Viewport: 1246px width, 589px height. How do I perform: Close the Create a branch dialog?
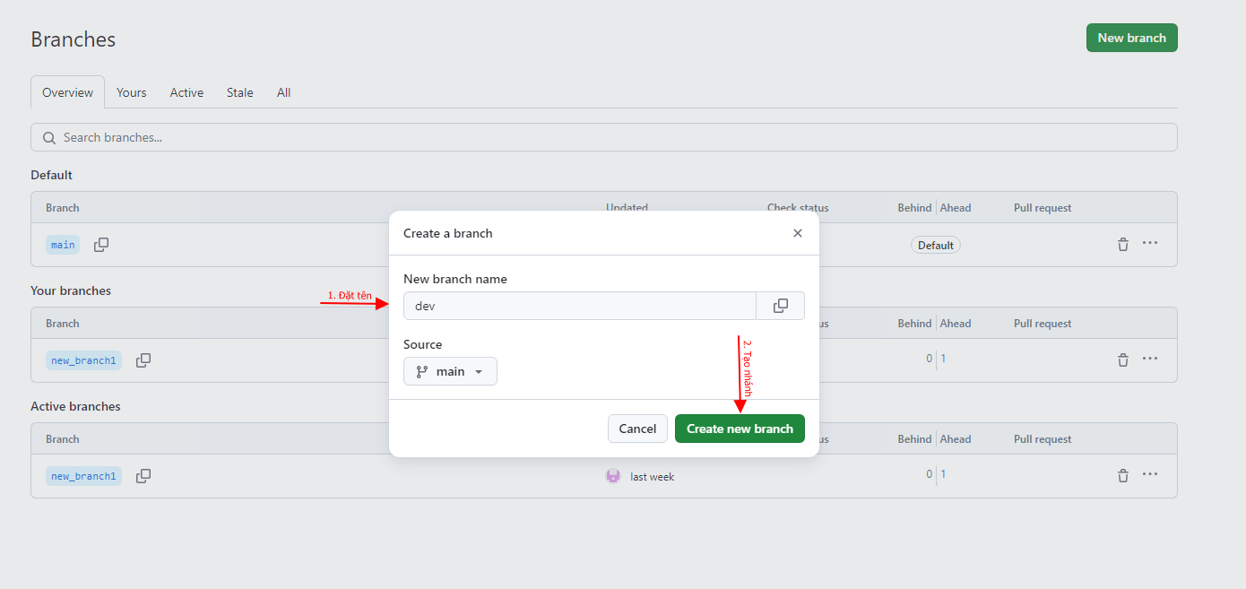[798, 233]
